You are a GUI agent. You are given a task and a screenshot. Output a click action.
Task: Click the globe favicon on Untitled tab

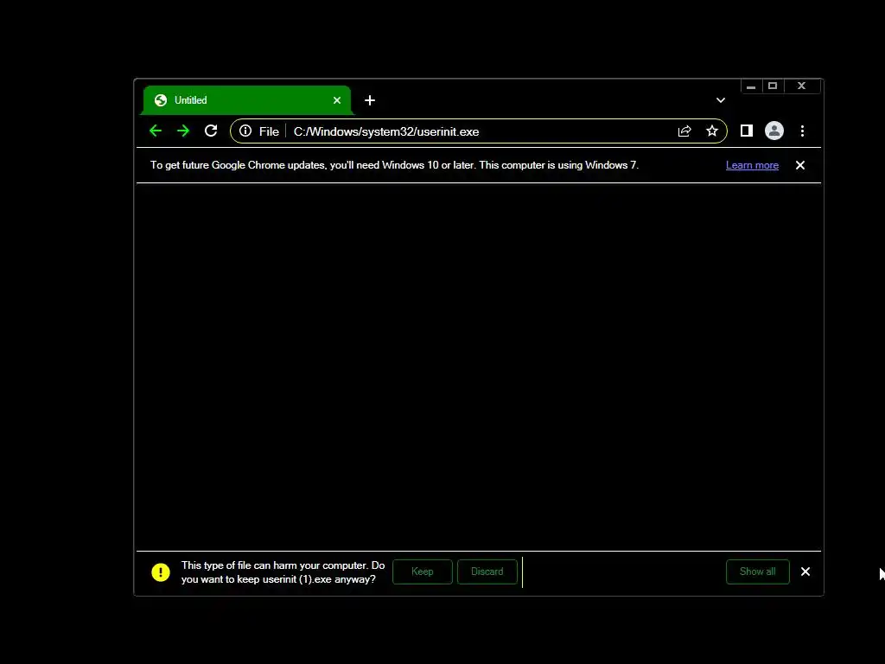click(x=160, y=100)
